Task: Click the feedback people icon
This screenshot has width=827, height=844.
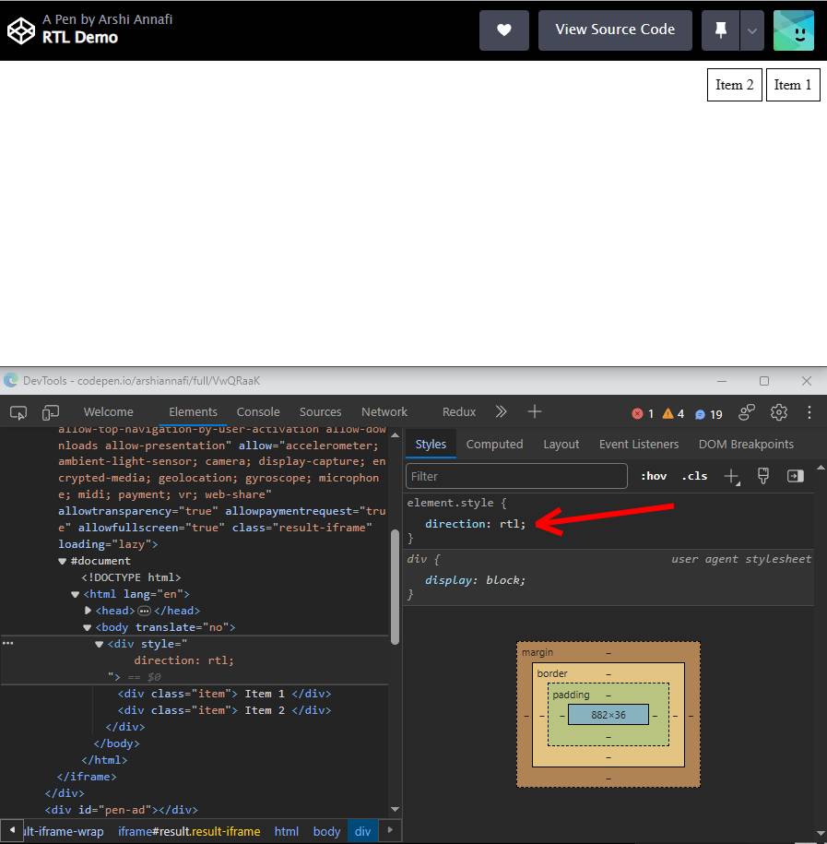Action: (x=747, y=412)
